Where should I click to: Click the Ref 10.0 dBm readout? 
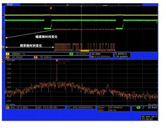(x=19, y=107)
